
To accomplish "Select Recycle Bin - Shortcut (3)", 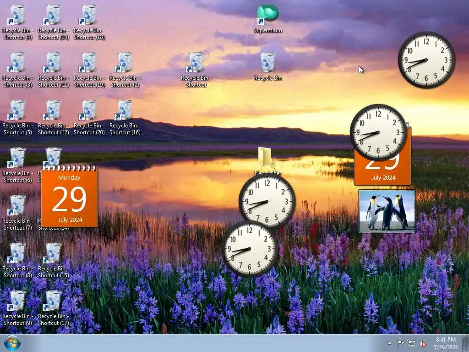I will pyautogui.click(x=17, y=70).
